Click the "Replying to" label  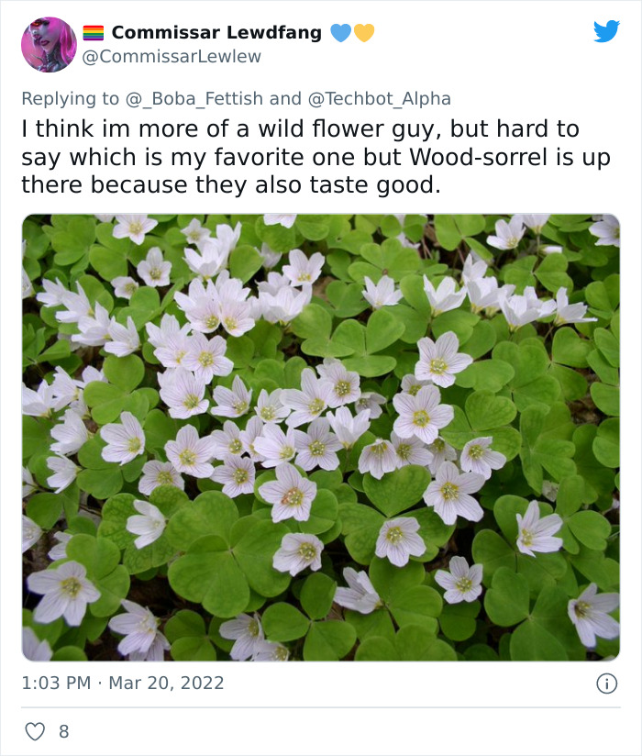(71, 98)
